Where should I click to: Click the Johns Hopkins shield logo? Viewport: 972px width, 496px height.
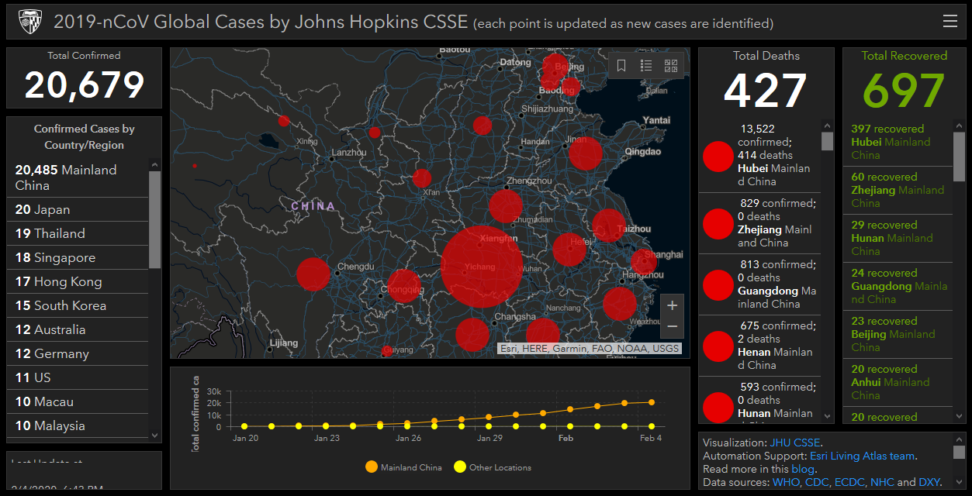click(29, 22)
